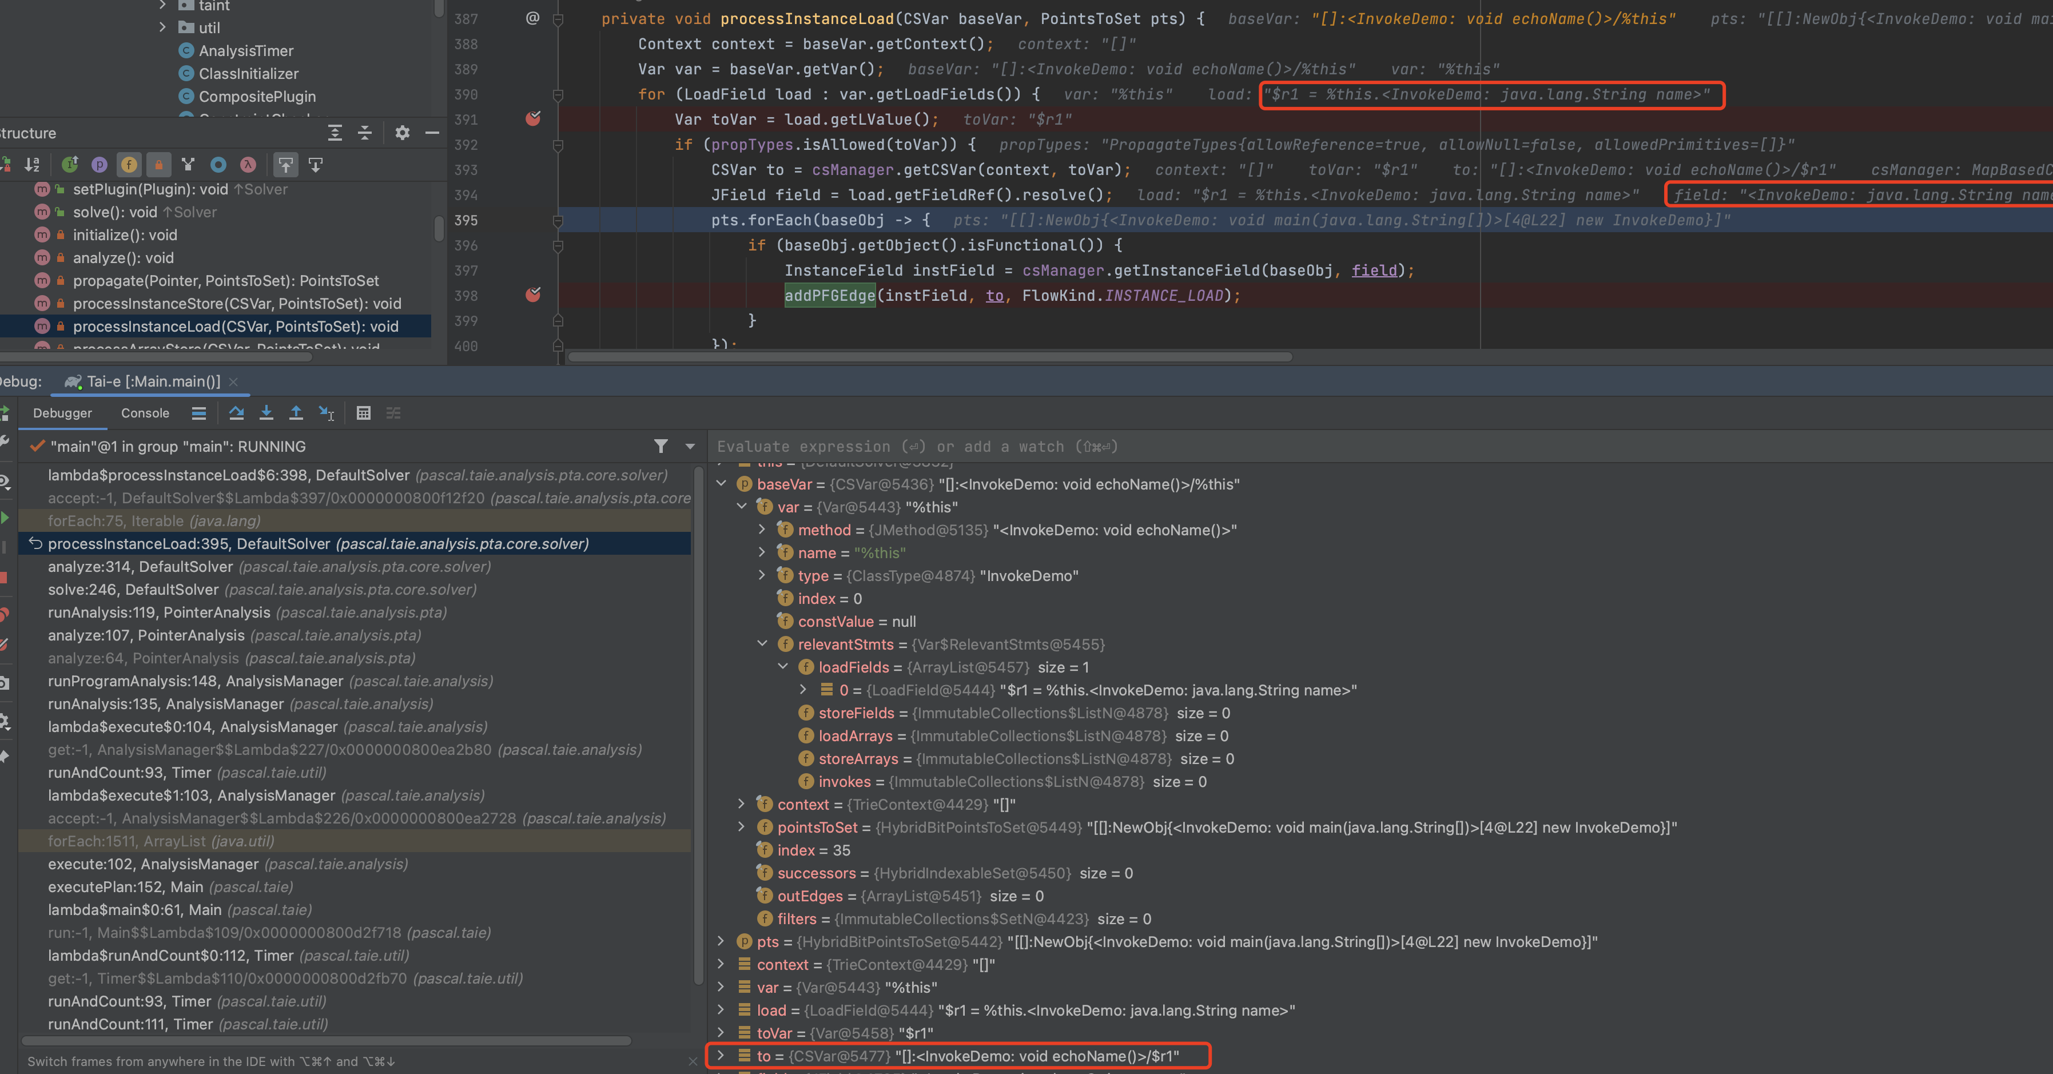This screenshot has width=2053, height=1074.
Task: Toggle Show Anonymous Classes blue circle icon
Action: (218, 165)
